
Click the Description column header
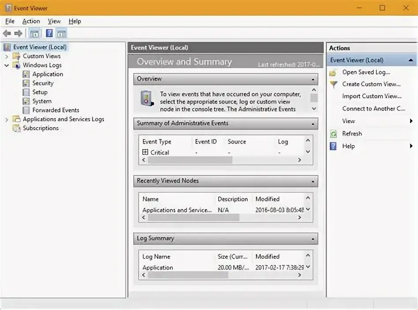pyautogui.click(x=233, y=199)
